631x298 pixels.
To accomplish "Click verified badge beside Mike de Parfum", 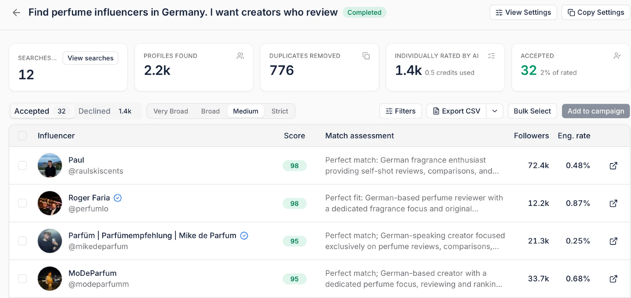I will [244, 236].
